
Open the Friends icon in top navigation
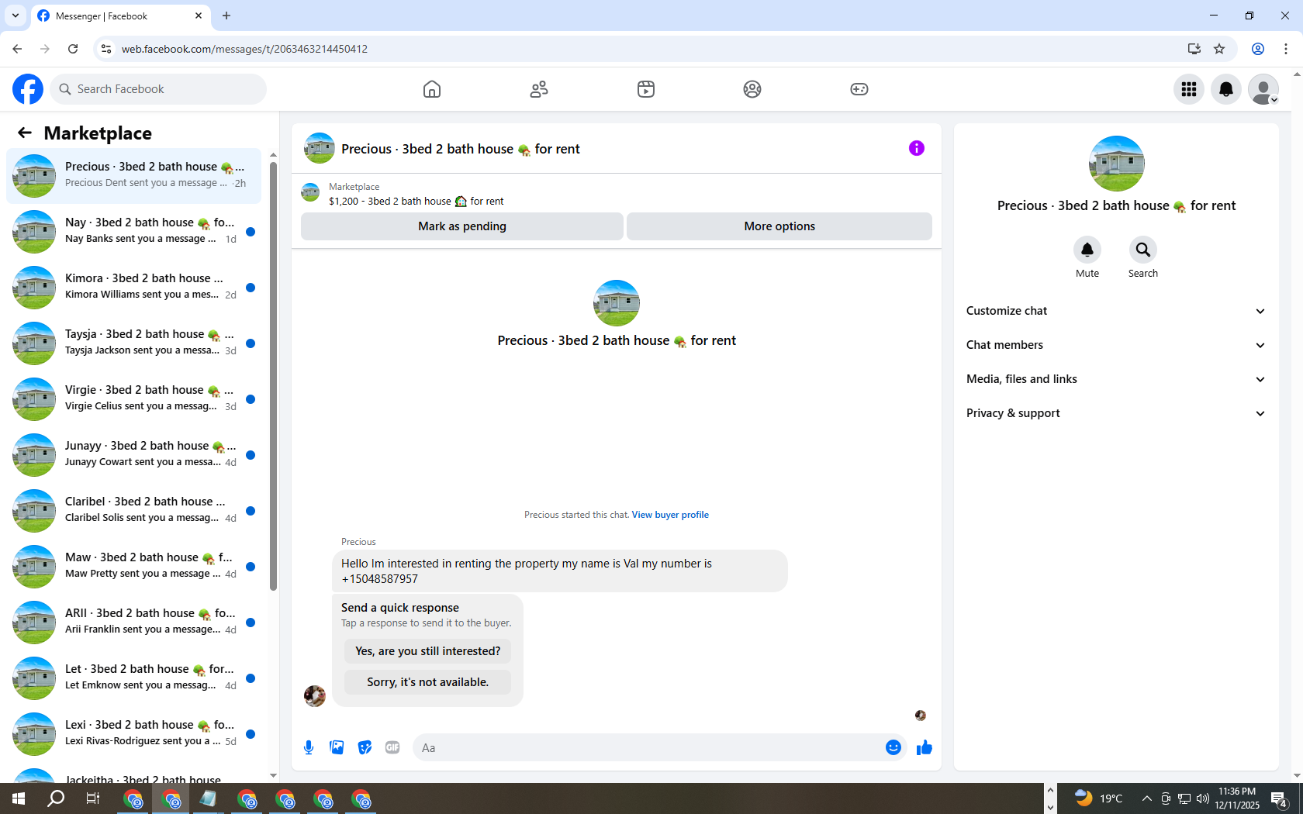coord(539,89)
